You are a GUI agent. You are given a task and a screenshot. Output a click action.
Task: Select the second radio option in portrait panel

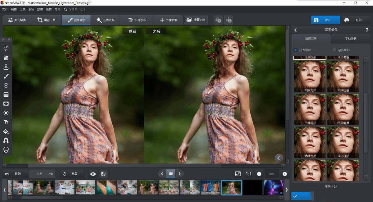334,50
